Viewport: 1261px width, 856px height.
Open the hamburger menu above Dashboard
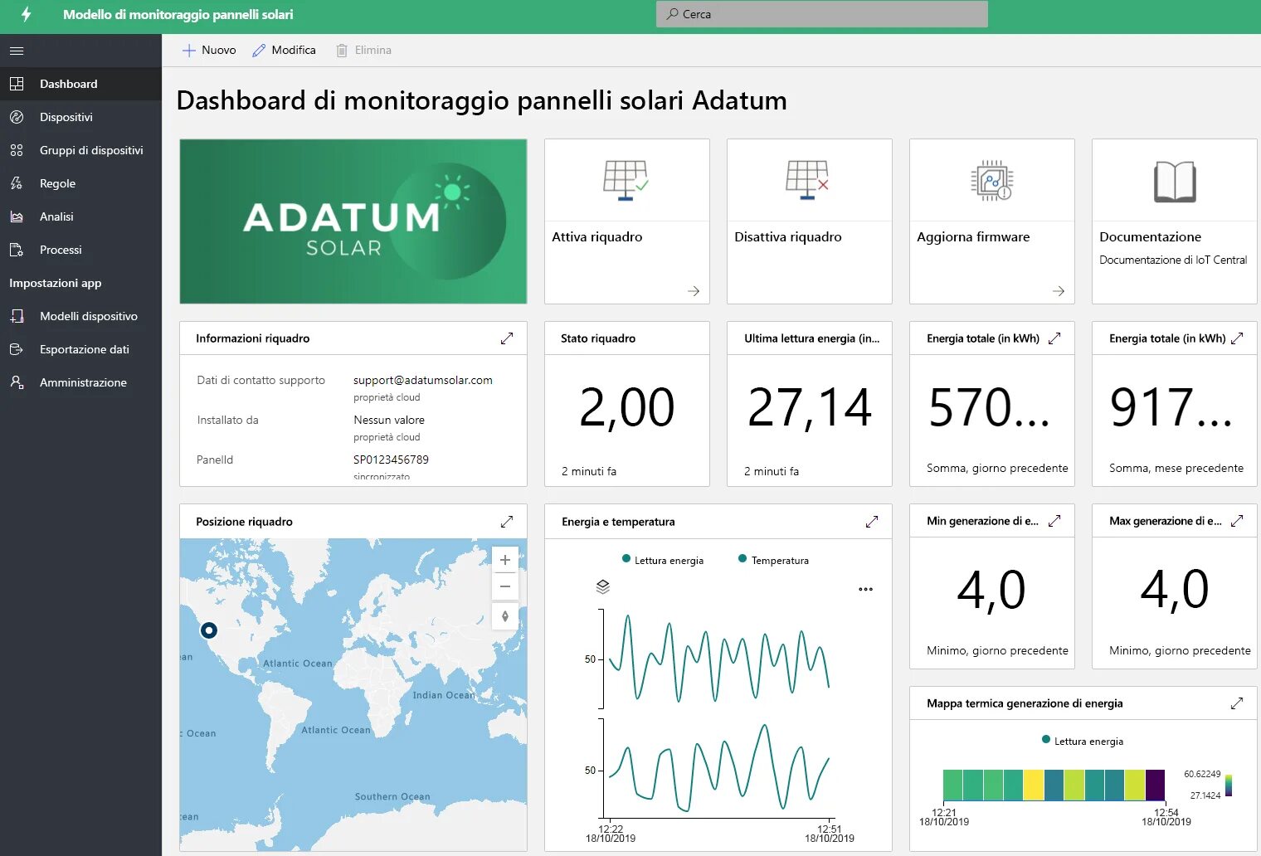tap(16, 51)
